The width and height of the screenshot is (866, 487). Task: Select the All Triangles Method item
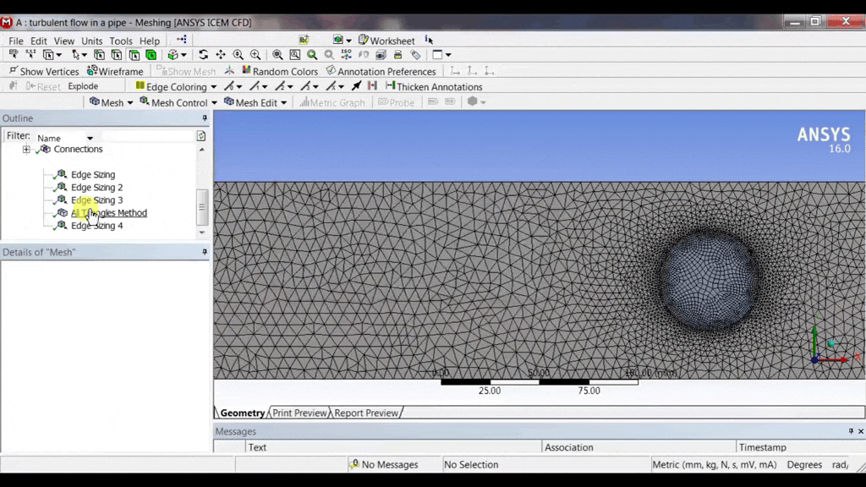pyautogui.click(x=108, y=213)
